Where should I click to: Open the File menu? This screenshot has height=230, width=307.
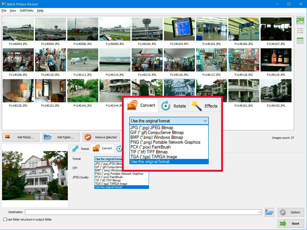4,11
